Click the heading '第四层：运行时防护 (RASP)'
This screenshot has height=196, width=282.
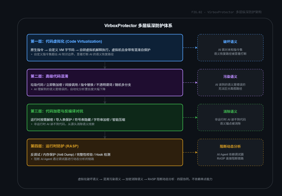tap(55, 146)
